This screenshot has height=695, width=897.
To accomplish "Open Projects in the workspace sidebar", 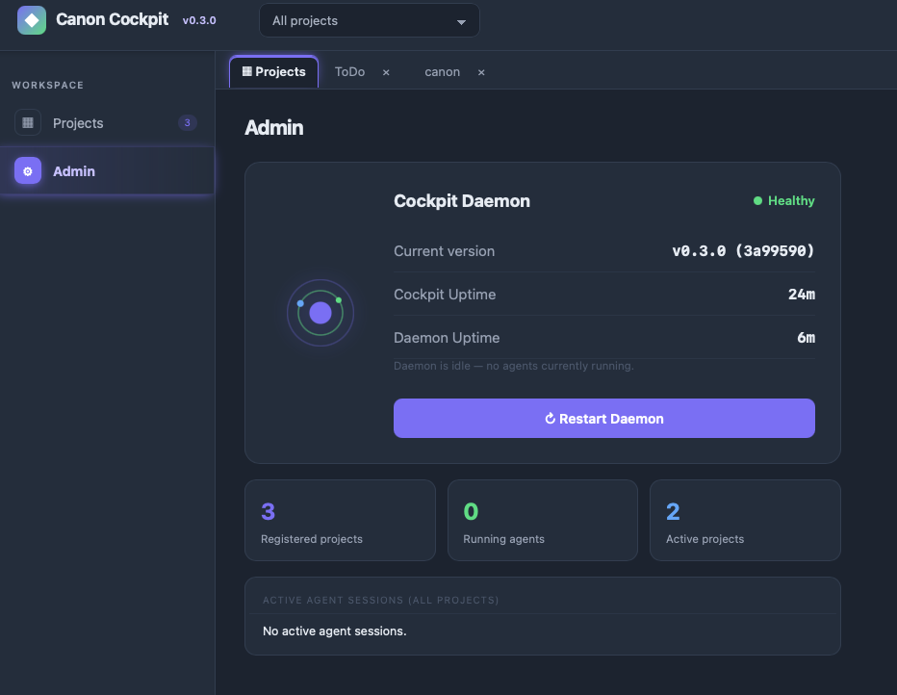I will pyautogui.click(x=107, y=123).
